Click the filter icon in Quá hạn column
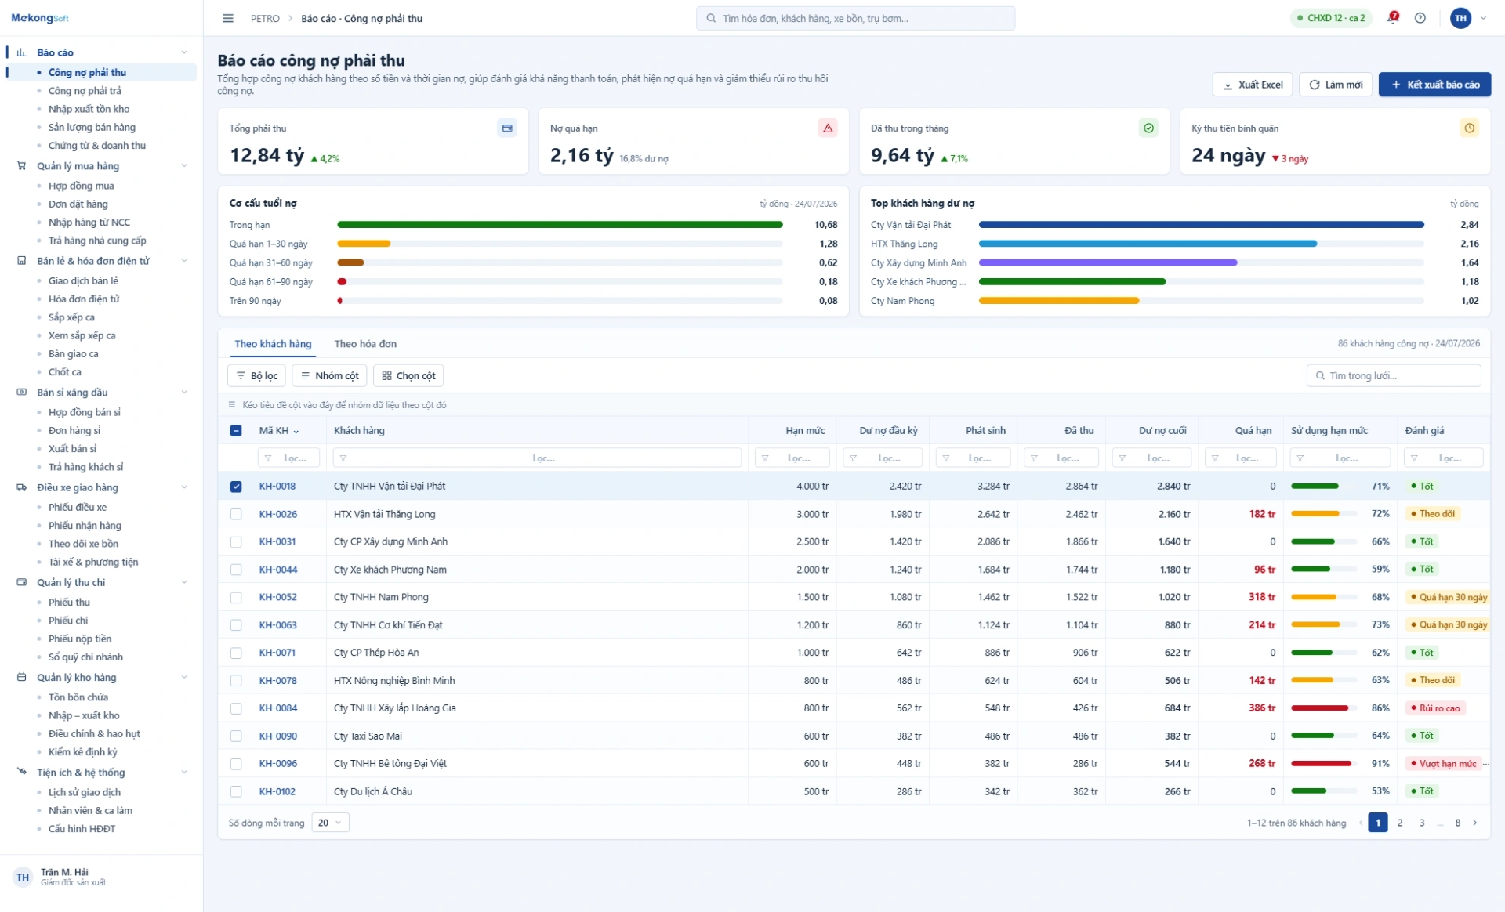The width and height of the screenshot is (1505, 912). pos(1215,458)
